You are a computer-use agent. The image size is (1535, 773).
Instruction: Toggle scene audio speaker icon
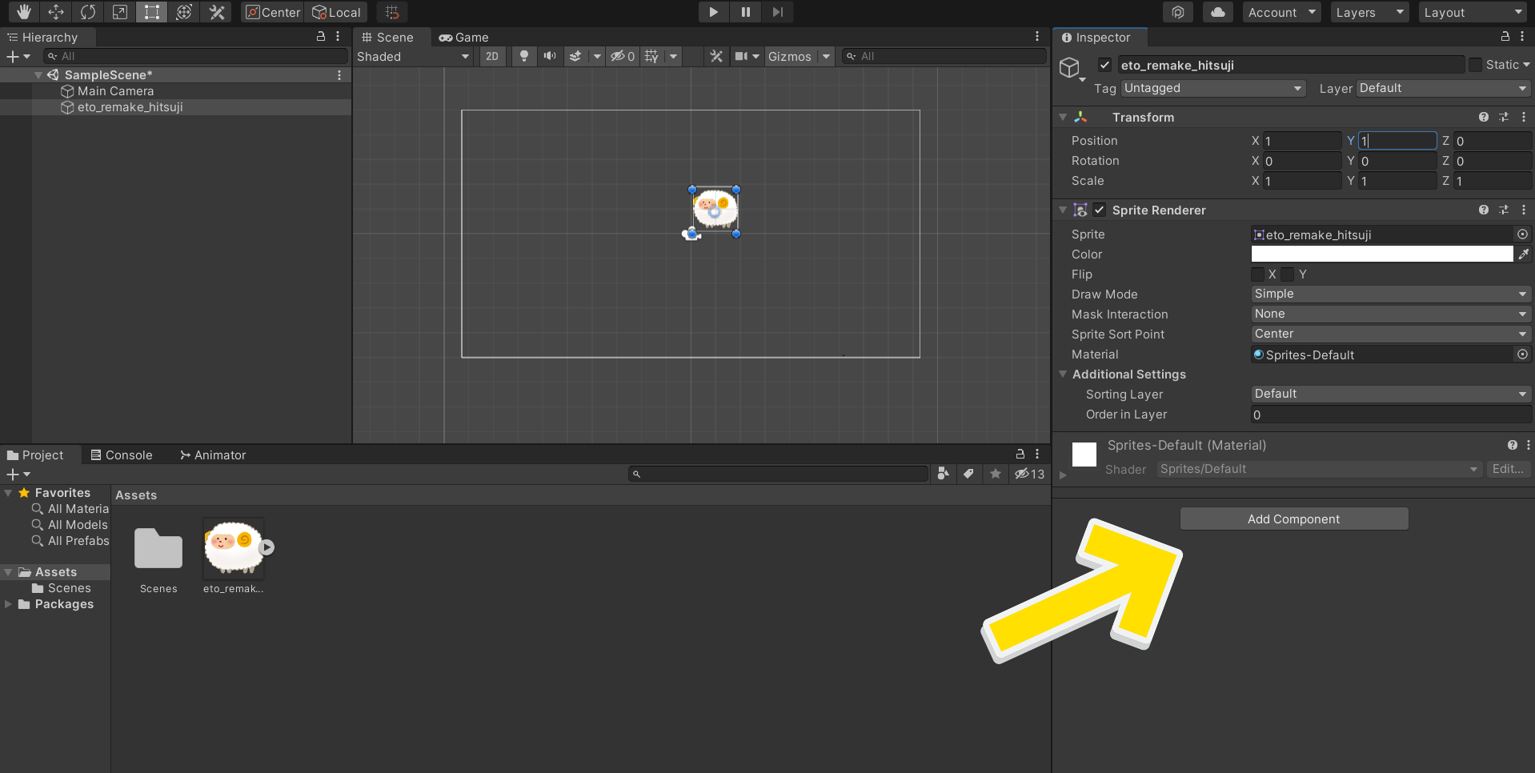[550, 56]
